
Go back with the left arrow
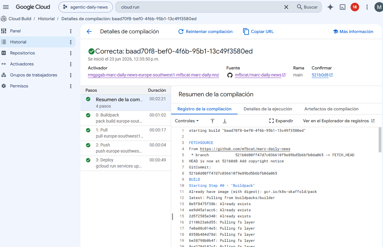89,31
